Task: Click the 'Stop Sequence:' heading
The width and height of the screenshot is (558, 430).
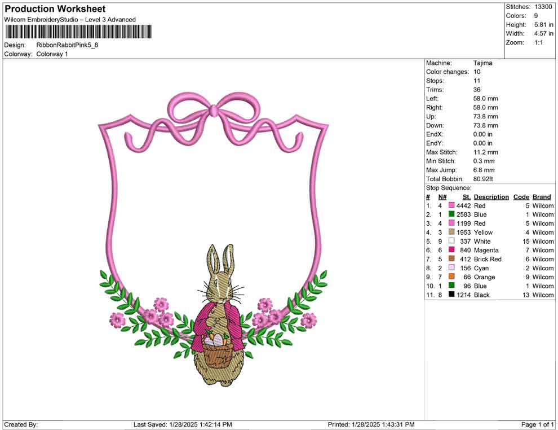Action: (449, 188)
